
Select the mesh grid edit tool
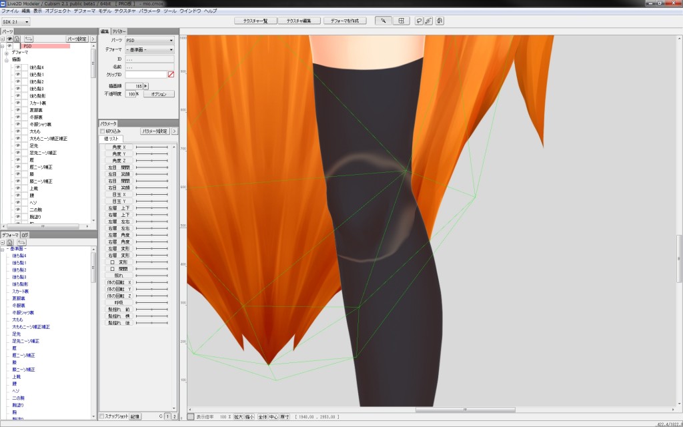tap(401, 21)
